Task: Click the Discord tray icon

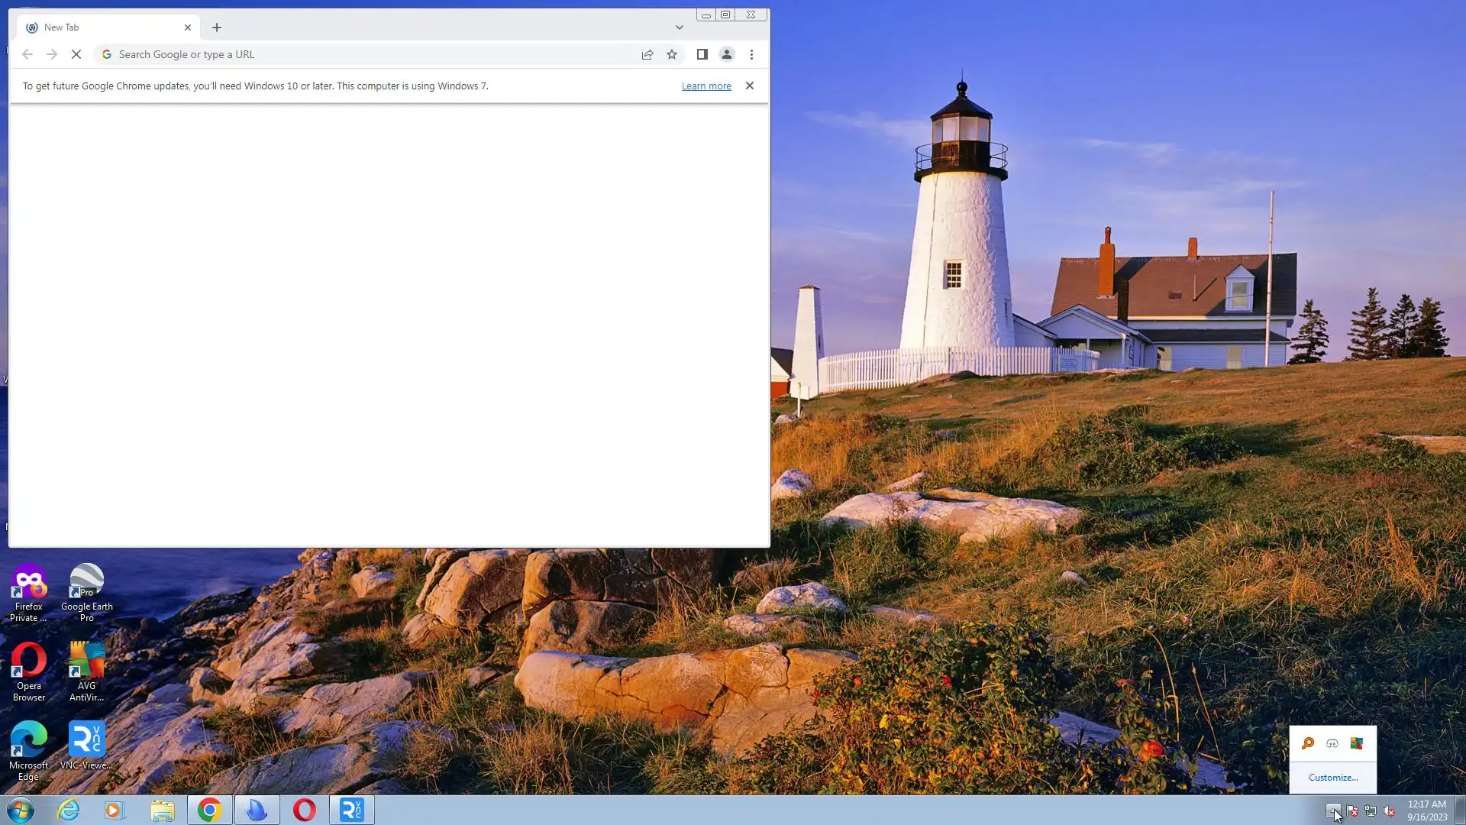Action: tap(1332, 743)
